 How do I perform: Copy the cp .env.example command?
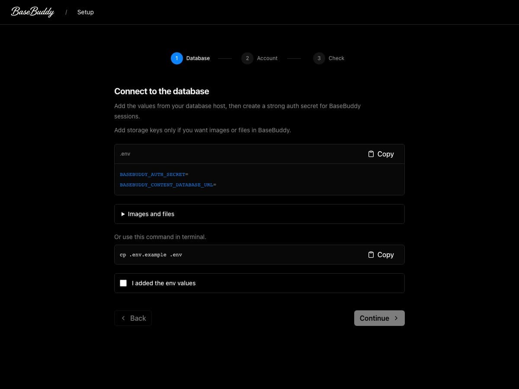click(x=381, y=255)
